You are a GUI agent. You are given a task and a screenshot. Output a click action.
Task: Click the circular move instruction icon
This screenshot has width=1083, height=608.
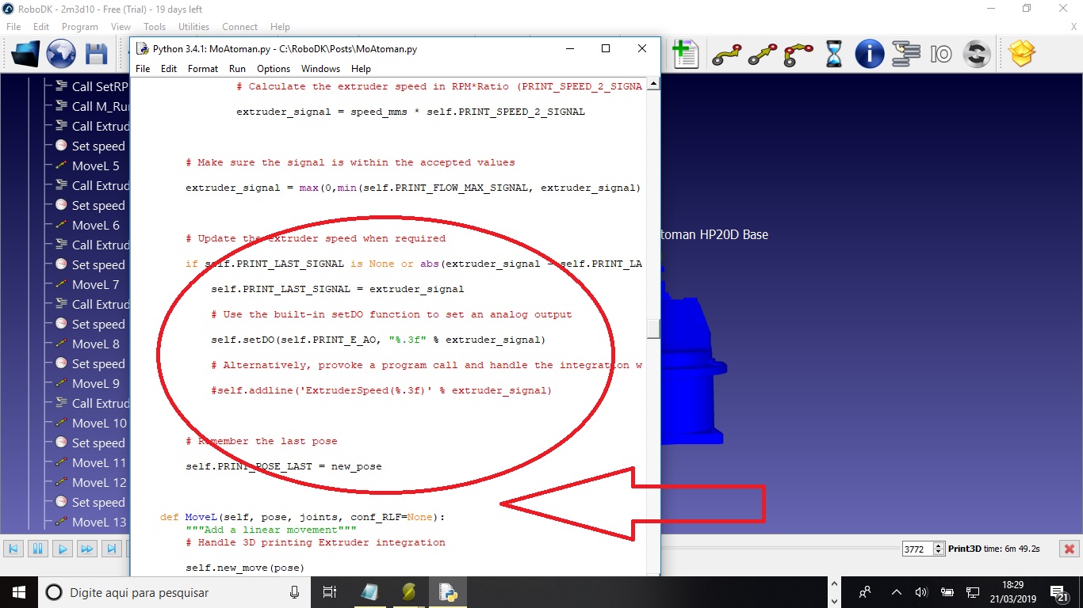[x=798, y=54]
